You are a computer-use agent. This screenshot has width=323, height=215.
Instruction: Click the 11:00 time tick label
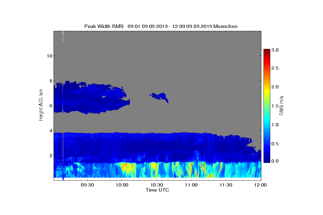[x=191, y=185]
